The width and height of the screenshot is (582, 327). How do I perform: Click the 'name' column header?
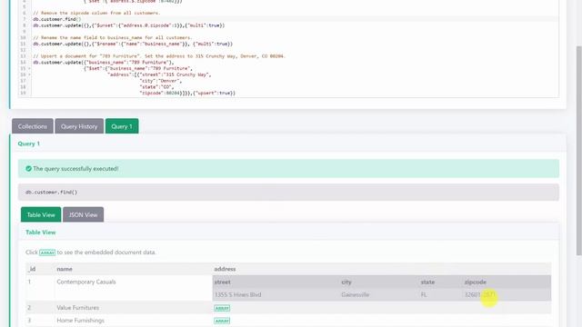point(65,269)
